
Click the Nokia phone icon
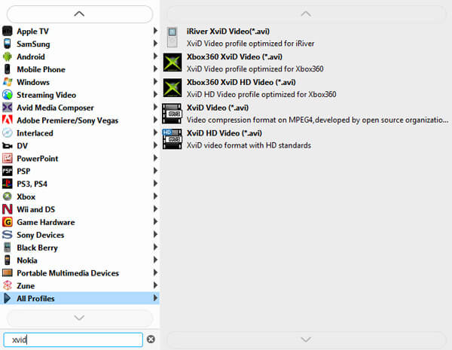point(8,260)
